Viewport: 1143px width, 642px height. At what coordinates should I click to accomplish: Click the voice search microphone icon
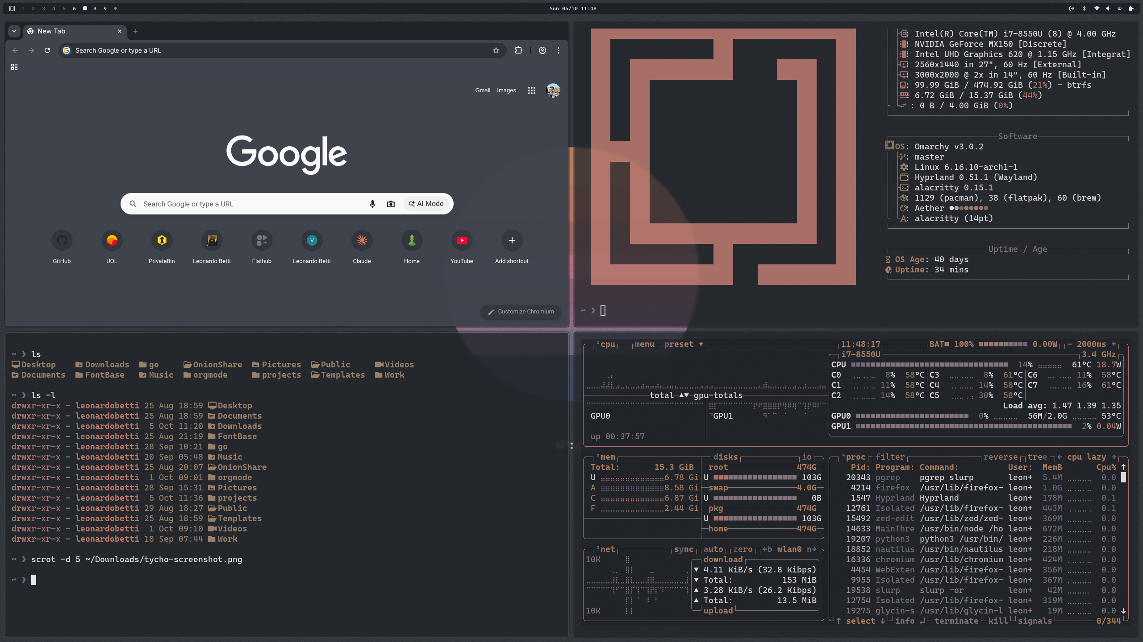372,204
